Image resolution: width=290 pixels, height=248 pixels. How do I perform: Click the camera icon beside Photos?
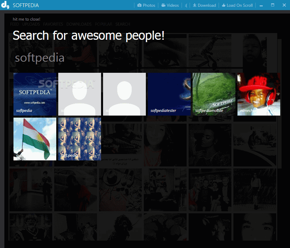pyautogui.click(x=139, y=5)
